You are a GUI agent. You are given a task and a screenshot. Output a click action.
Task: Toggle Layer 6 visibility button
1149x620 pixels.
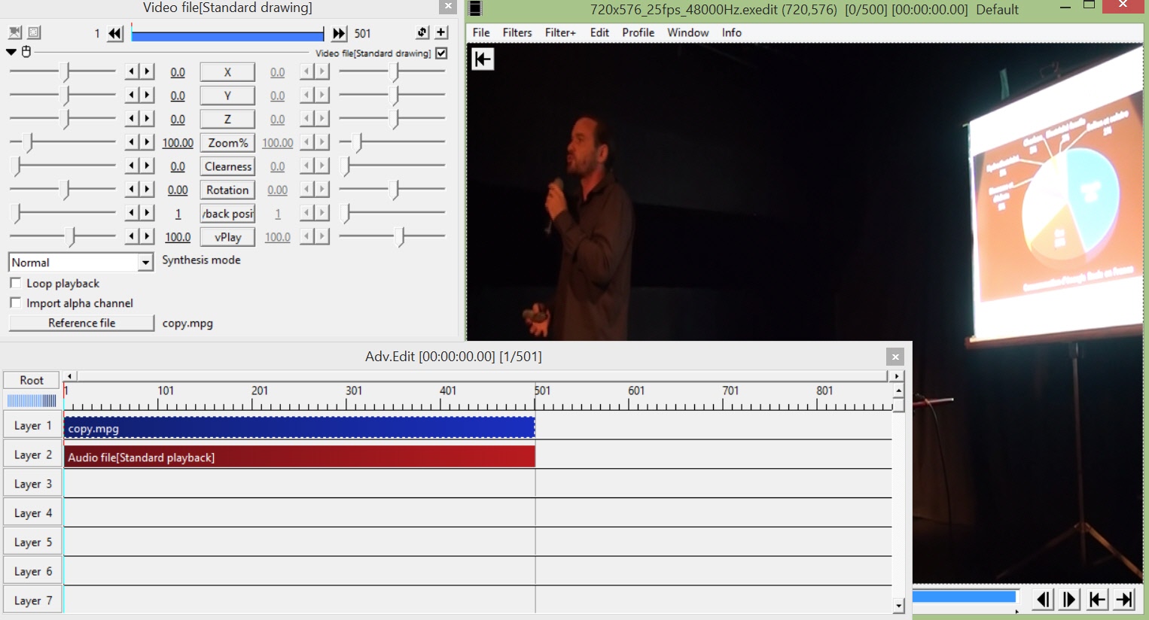[32, 572]
